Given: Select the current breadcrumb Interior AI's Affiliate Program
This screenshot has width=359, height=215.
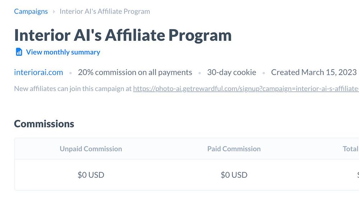Looking at the screenshot, I should point(105,11).
